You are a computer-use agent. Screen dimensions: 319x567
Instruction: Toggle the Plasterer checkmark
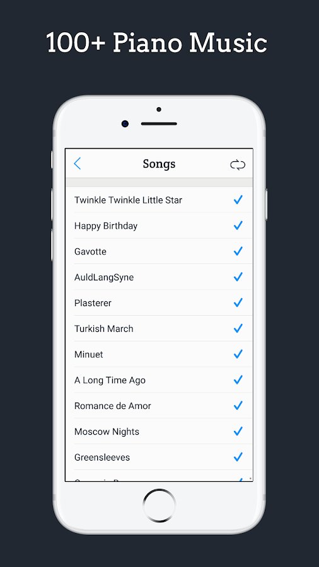pyautogui.click(x=238, y=302)
